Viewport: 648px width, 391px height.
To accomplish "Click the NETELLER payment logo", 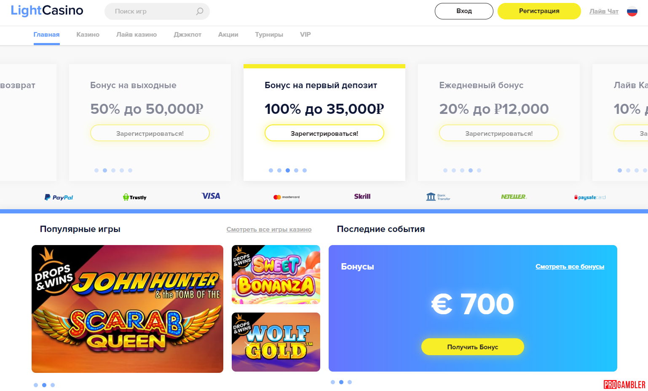I will click(514, 197).
